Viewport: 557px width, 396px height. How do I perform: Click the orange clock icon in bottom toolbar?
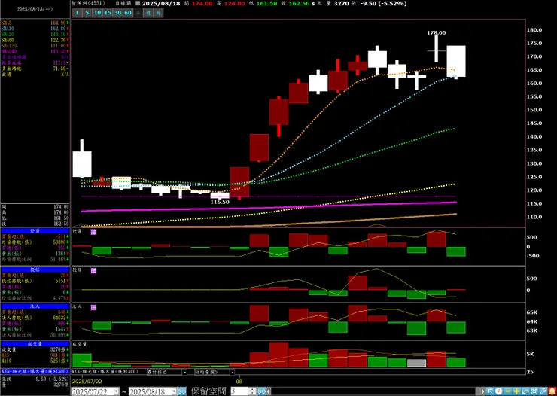[x=499, y=391]
